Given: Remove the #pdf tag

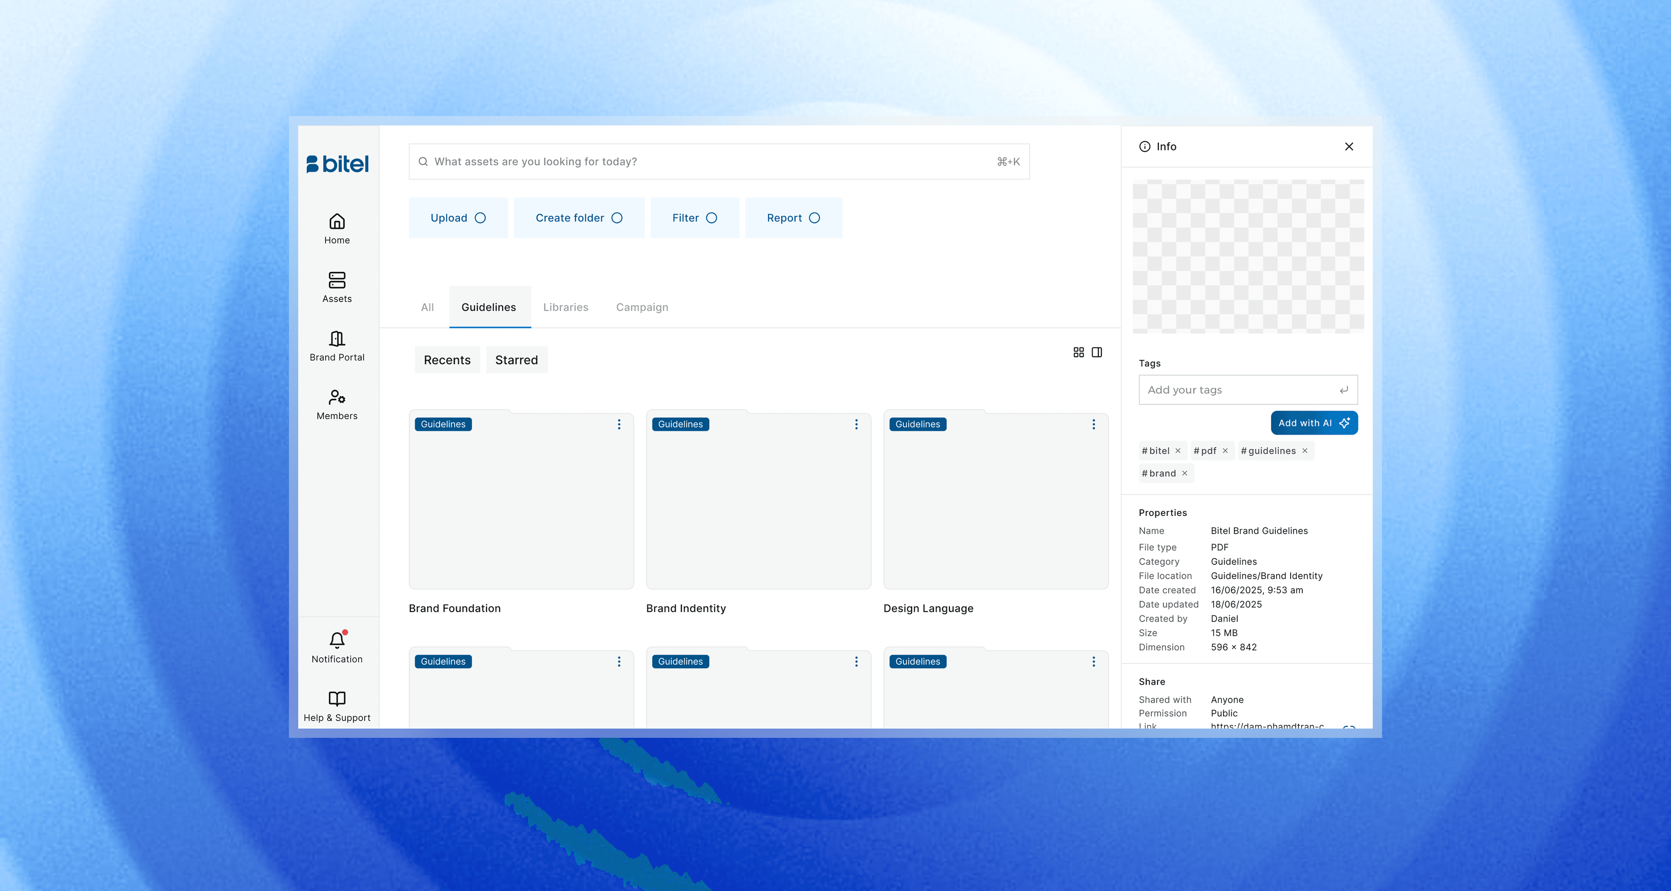Looking at the screenshot, I should [1225, 451].
